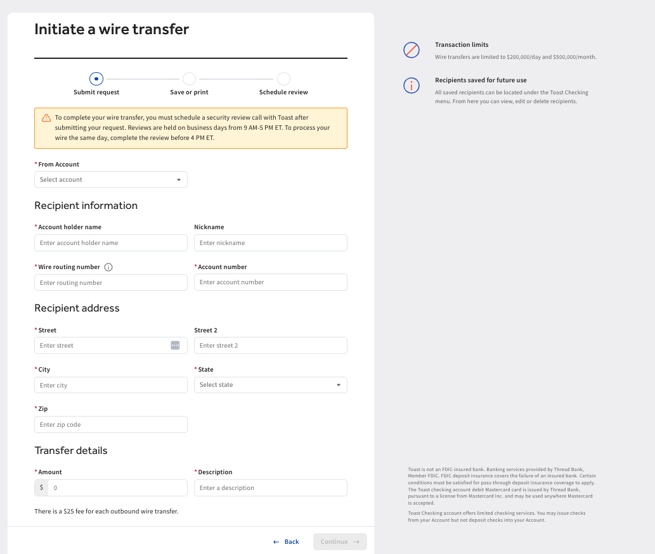Click the Transaction limits prohibited icon
Screen dimensions: 655x554
(411, 50)
